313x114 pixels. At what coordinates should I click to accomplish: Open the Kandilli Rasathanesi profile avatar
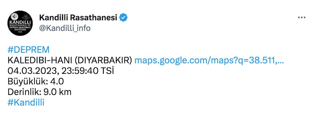[20, 23]
